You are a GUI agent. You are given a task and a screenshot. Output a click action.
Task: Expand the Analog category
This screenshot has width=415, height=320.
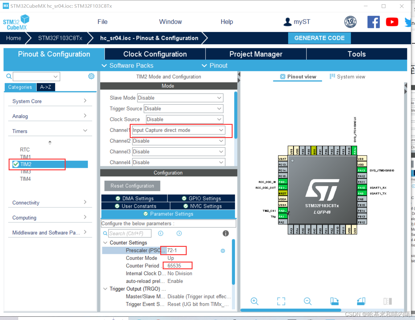pyautogui.click(x=50, y=116)
